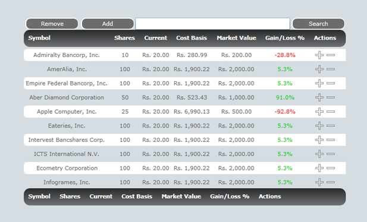The height and width of the screenshot is (222, 367).
Task: Click the Remove button
Action: coord(52,24)
